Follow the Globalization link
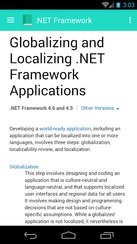137x244 pixels. [x=24, y=167]
